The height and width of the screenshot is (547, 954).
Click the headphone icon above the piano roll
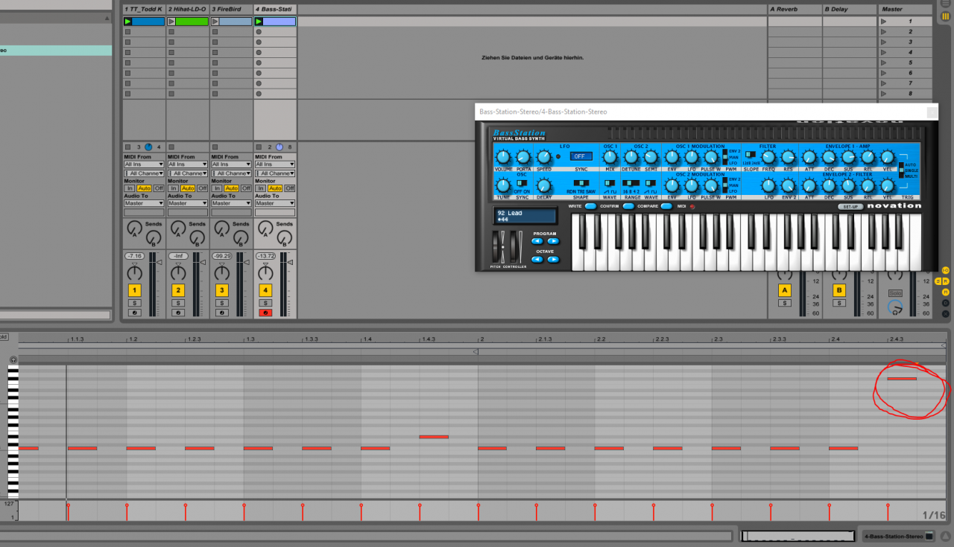click(13, 359)
